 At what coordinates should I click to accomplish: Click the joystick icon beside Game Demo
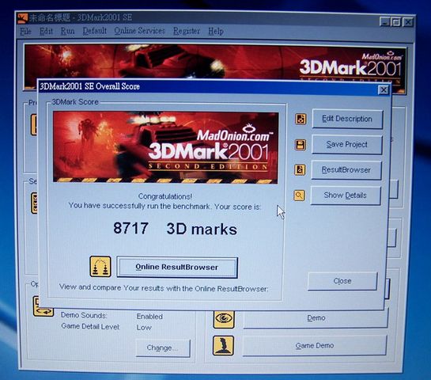pos(223,346)
